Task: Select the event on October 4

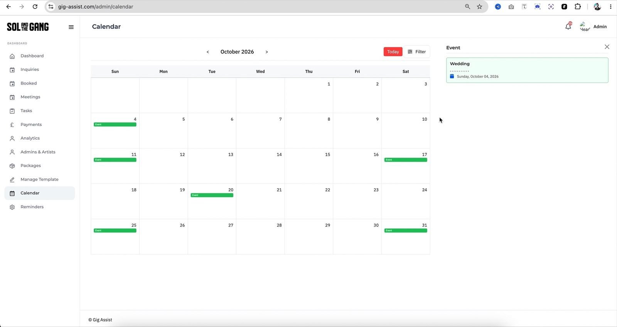Action: coord(115,125)
